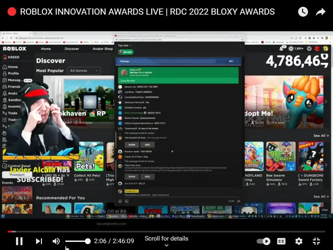Open the chat emoji picker
This screenshot has width=333, height=250.
tap(120, 201)
